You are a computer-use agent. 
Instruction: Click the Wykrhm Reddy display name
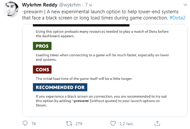[x=40, y=5]
